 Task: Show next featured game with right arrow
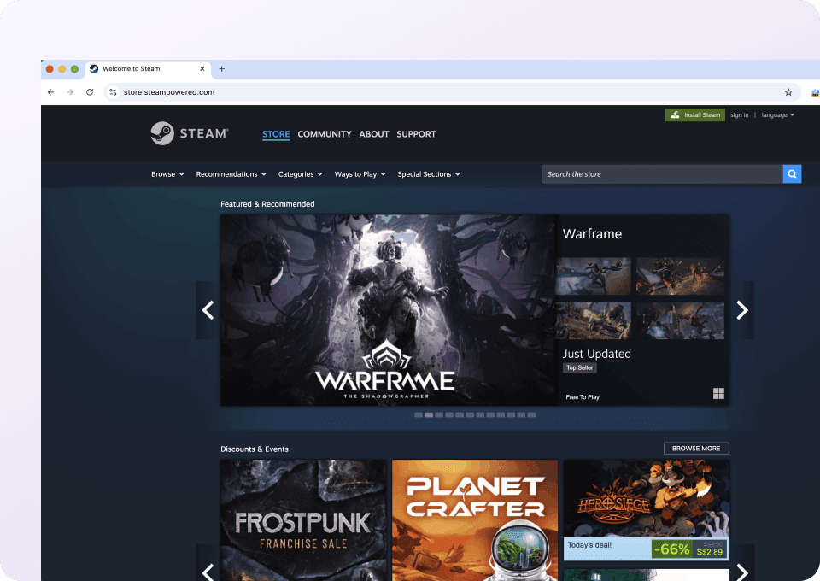(741, 310)
